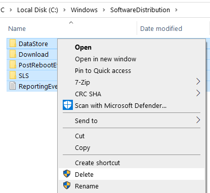Expand the 7-Zip submenu arrow

tap(198, 82)
